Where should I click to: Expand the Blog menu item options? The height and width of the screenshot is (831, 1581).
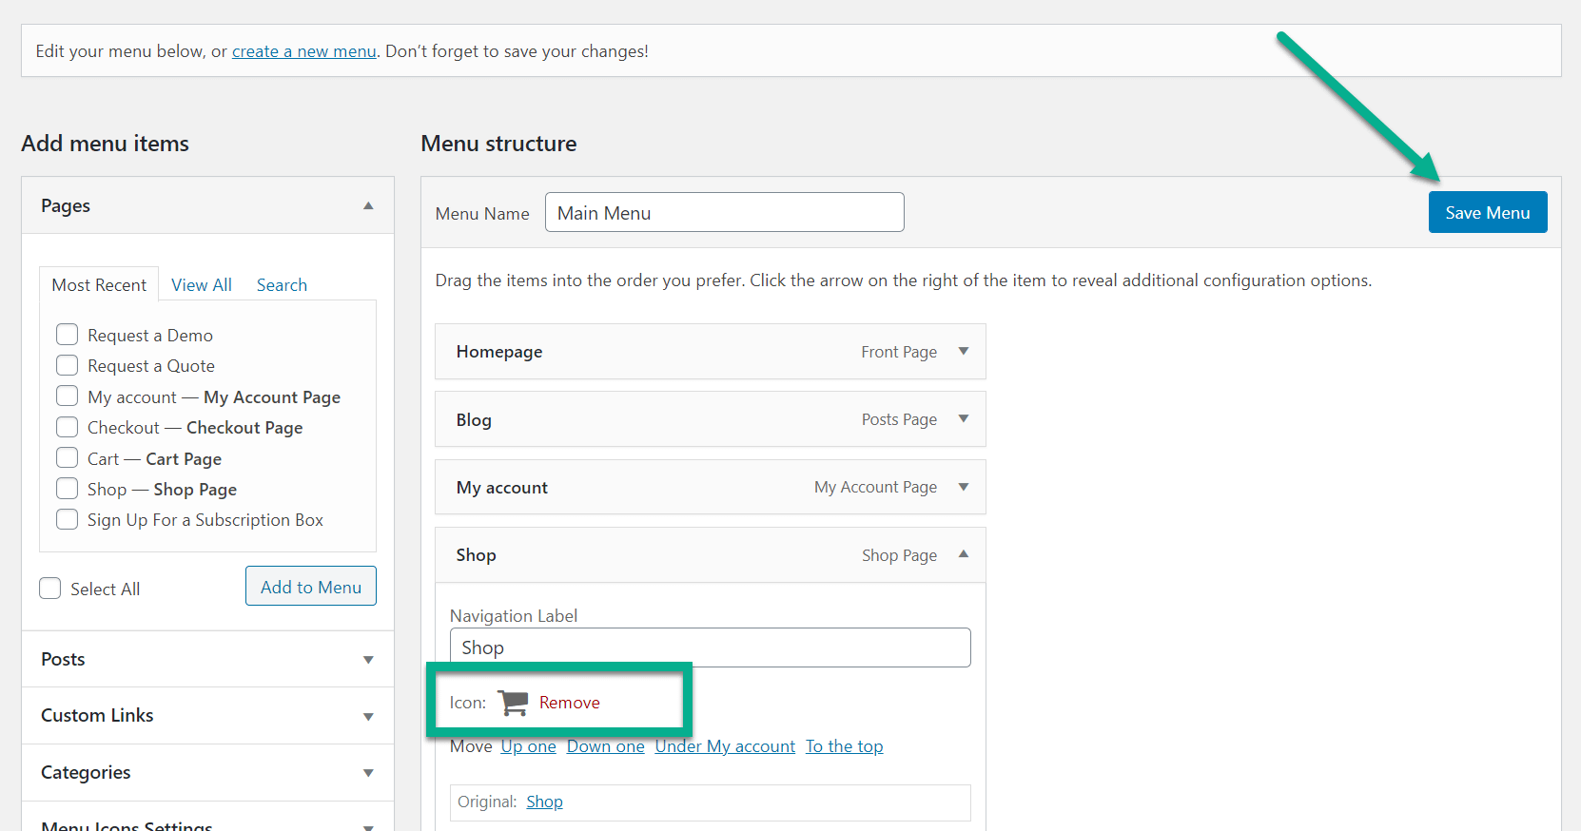963,419
